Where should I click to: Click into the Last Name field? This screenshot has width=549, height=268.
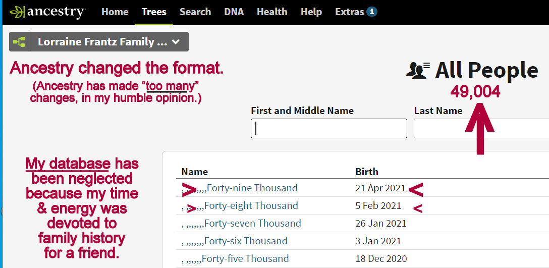coord(479,128)
